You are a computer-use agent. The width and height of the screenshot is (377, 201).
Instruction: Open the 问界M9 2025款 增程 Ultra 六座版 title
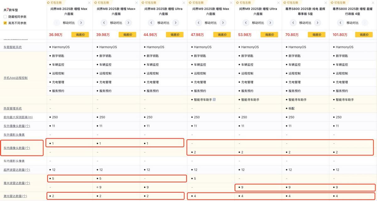pos(258,11)
